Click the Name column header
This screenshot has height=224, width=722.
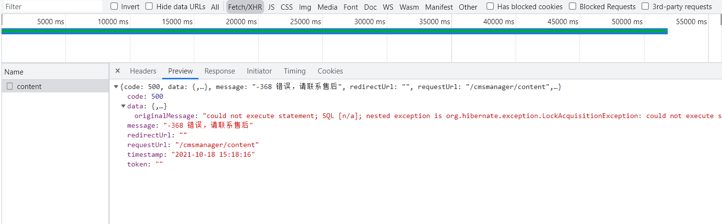[x=14, y=72]
